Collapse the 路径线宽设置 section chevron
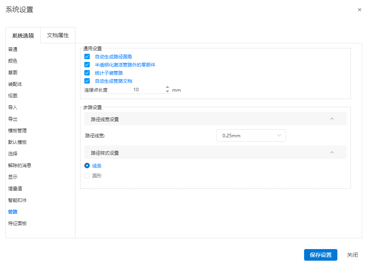Screen dimensions: 366x263 (x=332, y=119)
